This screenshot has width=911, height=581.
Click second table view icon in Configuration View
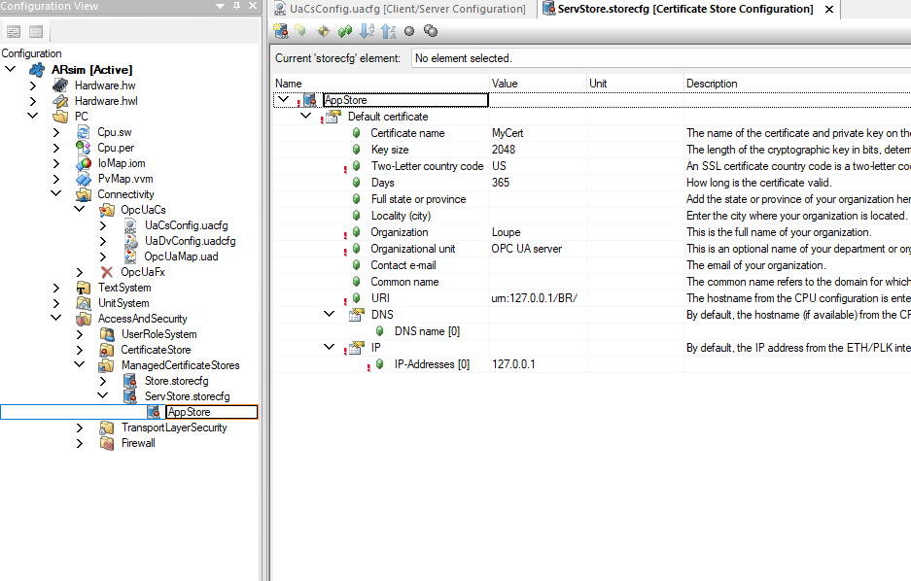[36, 32]
